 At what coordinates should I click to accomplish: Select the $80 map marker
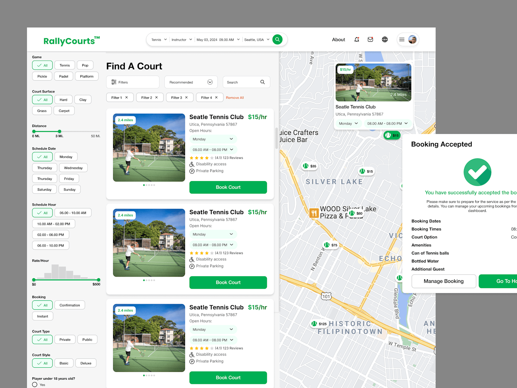pyautogui.click(x=356, y=213)
